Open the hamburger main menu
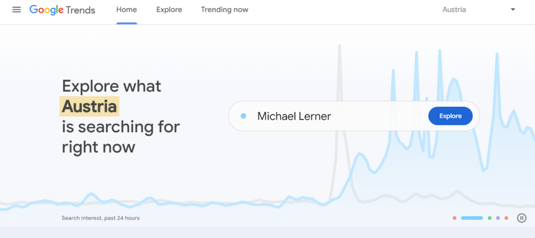This screenshot has width=535, height=238. click(17, 10)
